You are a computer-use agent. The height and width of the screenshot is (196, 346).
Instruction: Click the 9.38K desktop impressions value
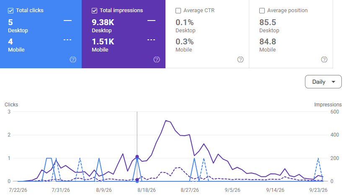point(103,22)
